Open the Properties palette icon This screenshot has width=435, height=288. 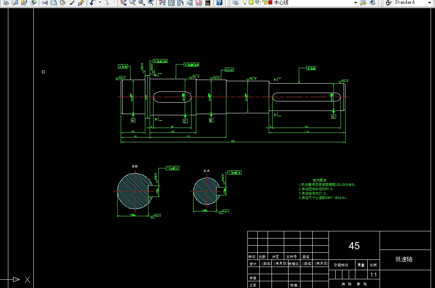point(162,2)
